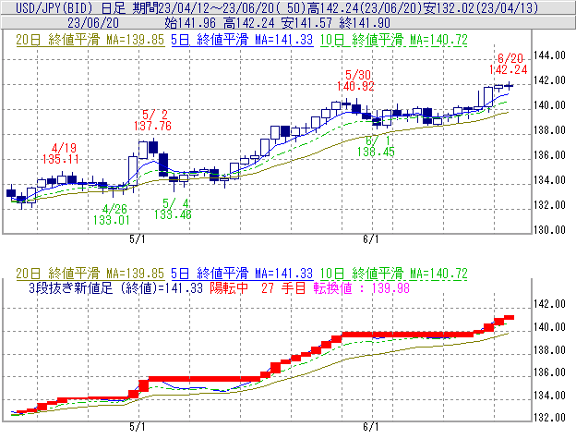This screenshot has height=439, width=576.
Task: Click the 6/1 date label under lower chart
Action: 371,427
